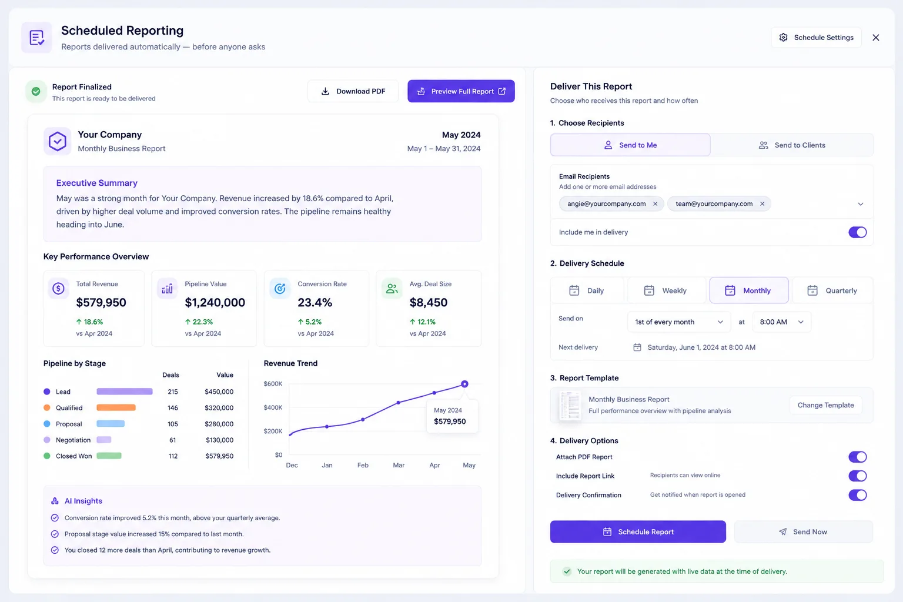Click Preview Full Report button

461,91
